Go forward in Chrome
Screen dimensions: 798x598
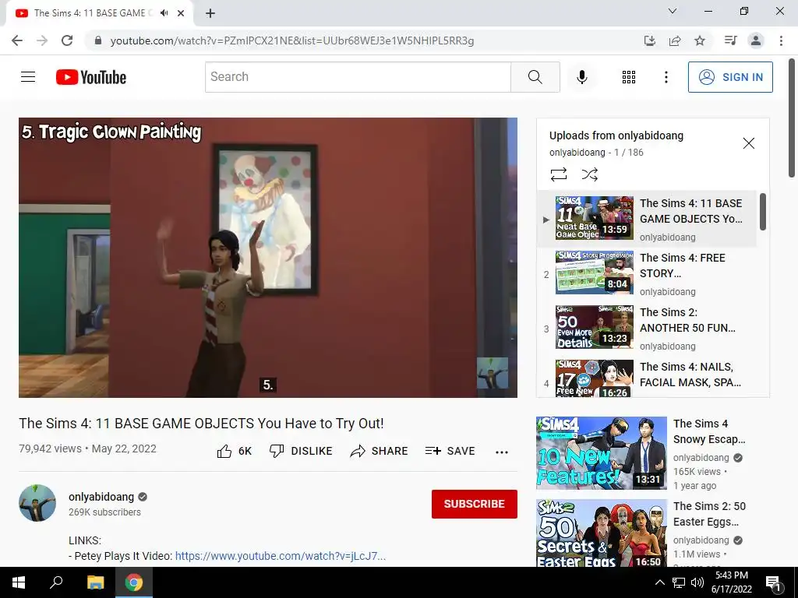pos(42,40)
